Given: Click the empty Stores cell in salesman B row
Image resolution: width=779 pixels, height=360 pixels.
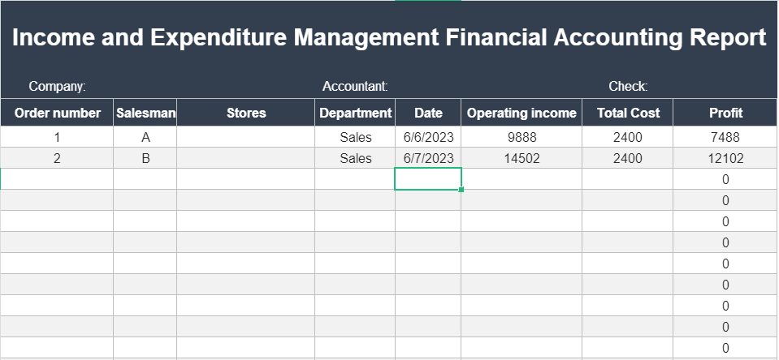Looking at the screenshot, I should tap(246, 158).
